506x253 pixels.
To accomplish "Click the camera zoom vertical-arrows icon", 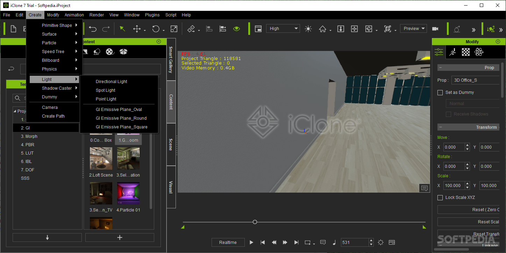I will tap(341, 29).
